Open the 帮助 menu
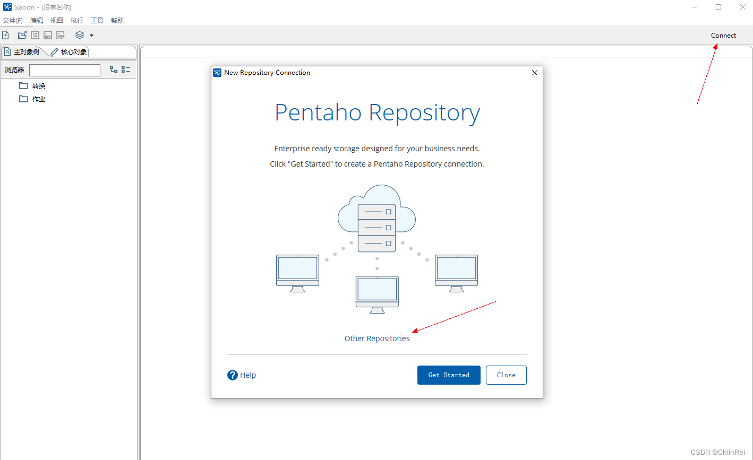Screen dimensions: 753x460 click(x=117, y=21)
